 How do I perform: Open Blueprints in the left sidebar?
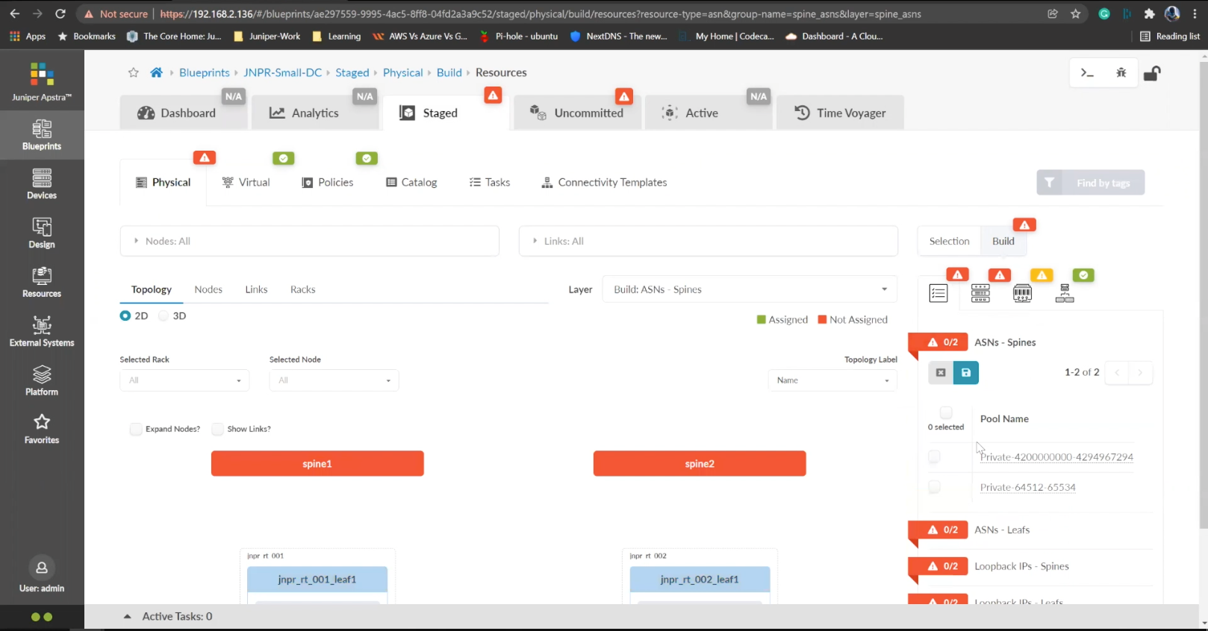pyautogui.click(x=42, y=135)
